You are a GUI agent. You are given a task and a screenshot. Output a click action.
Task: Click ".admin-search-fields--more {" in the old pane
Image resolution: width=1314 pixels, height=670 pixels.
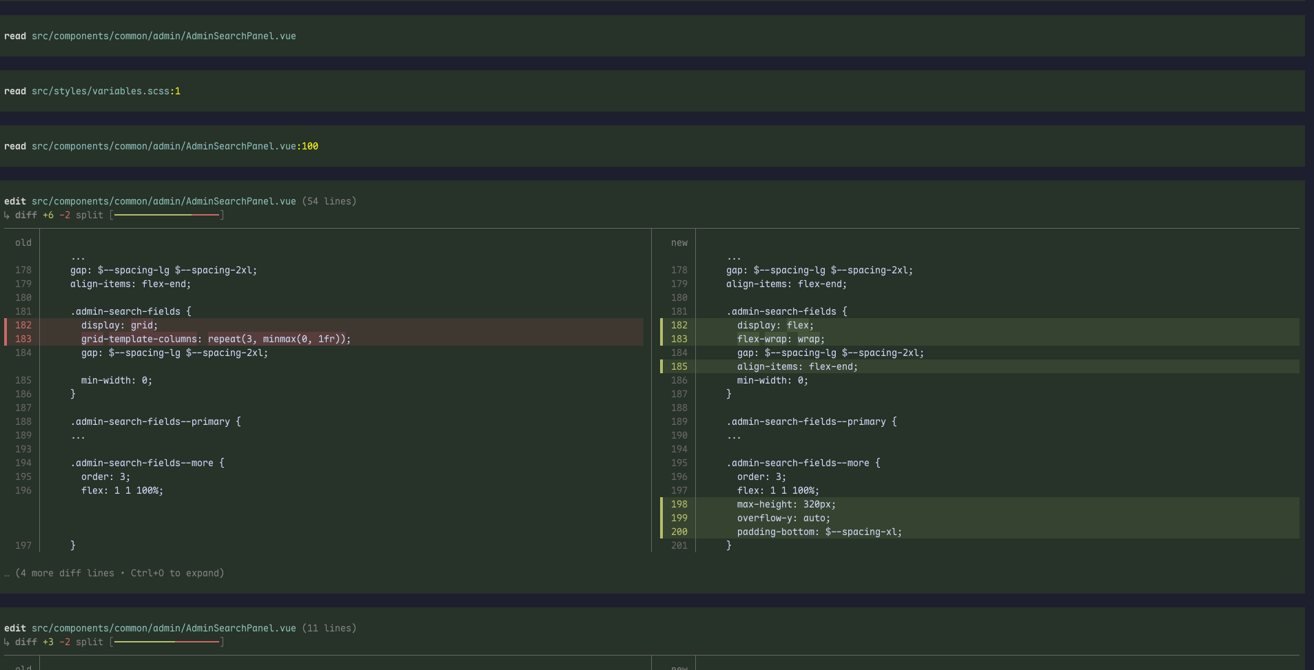click(147, 463)
